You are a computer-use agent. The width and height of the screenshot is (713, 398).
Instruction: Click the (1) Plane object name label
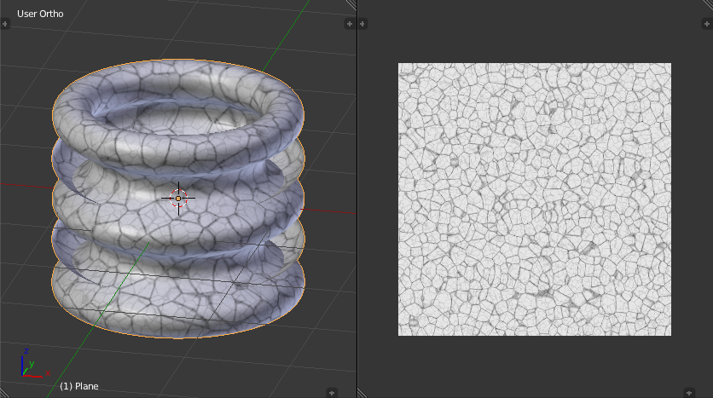pyautogui.click(x=78, y=386)
